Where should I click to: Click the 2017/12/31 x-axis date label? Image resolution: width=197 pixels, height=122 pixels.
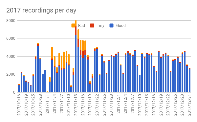click(189, 105)
